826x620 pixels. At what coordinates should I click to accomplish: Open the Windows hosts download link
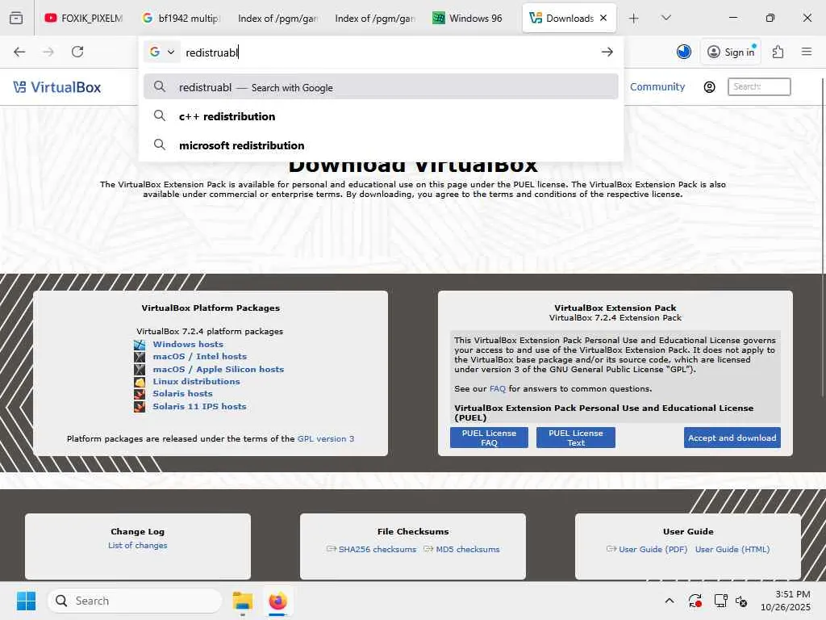point(188,344)
